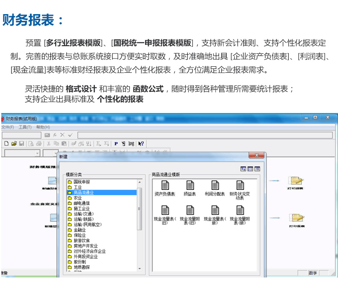Open the 帮助(H) menu
The width and height of the screenshot is (338, 289).
(x=43, y=127)
